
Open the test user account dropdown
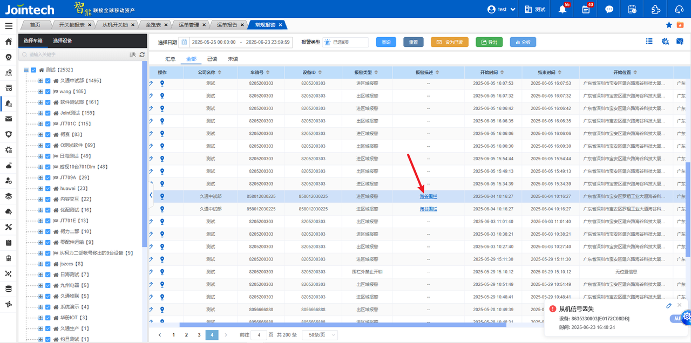[502, 9]
